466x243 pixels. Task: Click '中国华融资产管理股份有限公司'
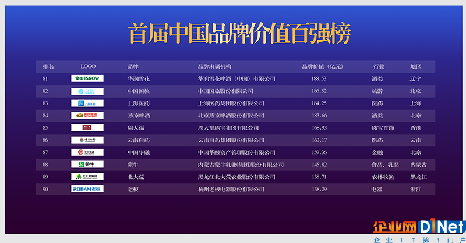click(236, 152)
